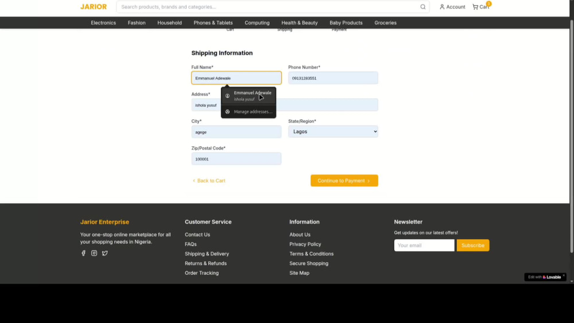Screen dimensions: 574x323
Task: Visit the Jarior Instagram icon
Action: click(x=94, y=253)
